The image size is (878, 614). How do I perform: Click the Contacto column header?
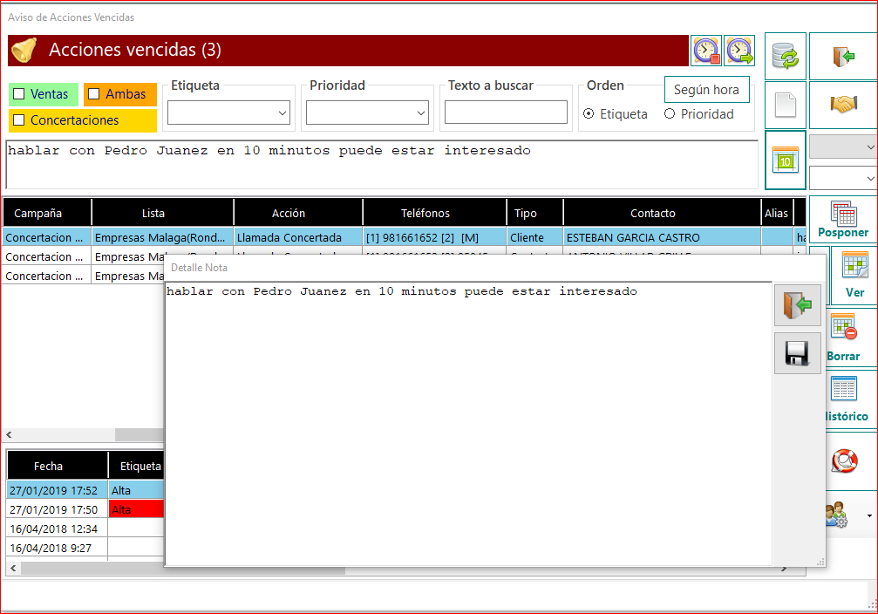(x=662, y=213)
